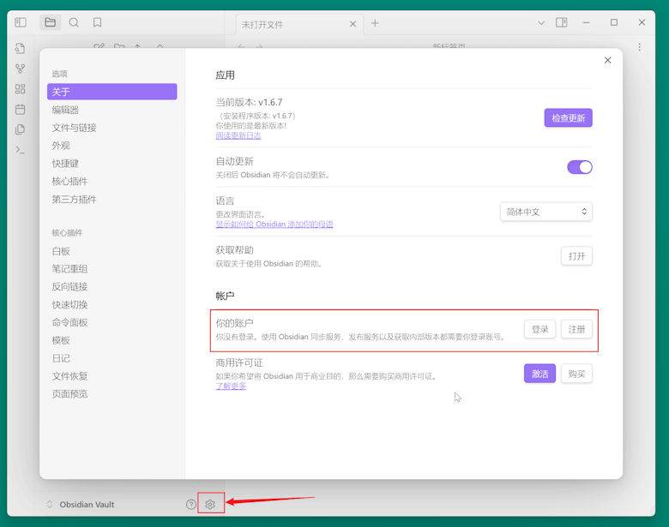Viewport: 669px width, 527px height.
Task: Open the canvas icon in ribbon
Action: point(21,89)
